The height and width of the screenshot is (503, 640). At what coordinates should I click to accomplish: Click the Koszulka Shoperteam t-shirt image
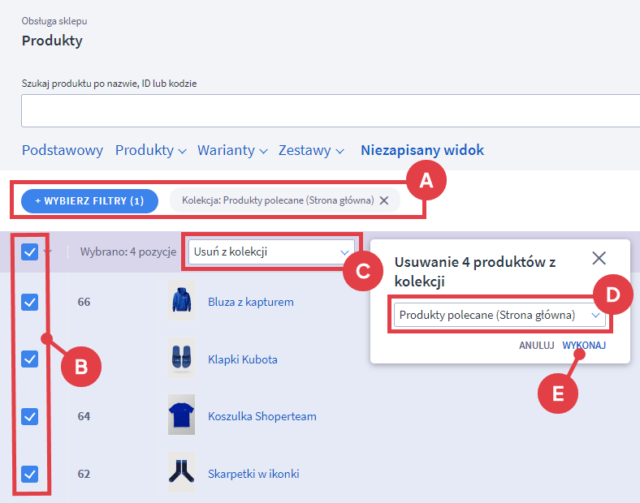coord(182,416)
